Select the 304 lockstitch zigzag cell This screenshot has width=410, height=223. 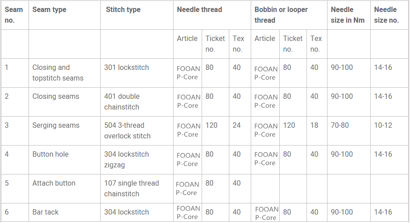point(137,160)
